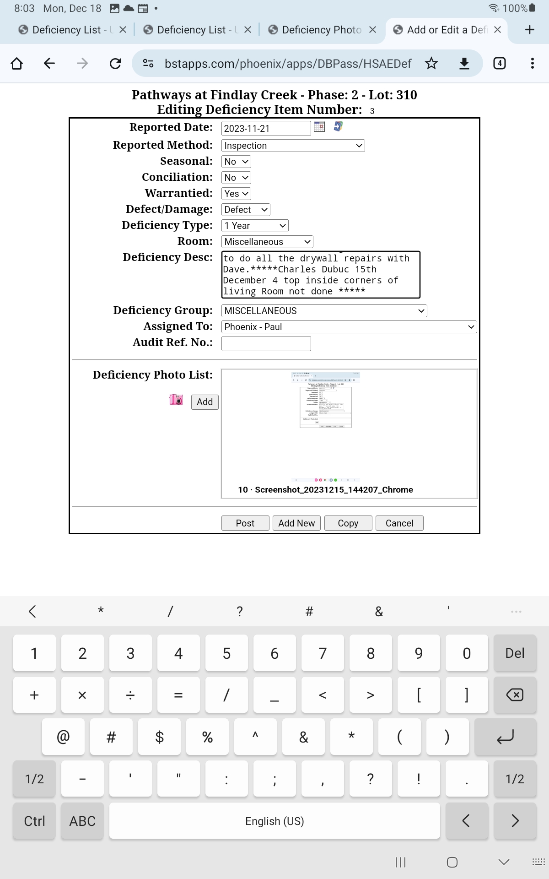Tap the Del key on keyboard
Screen dimensions: 549x879
[515, 653]
